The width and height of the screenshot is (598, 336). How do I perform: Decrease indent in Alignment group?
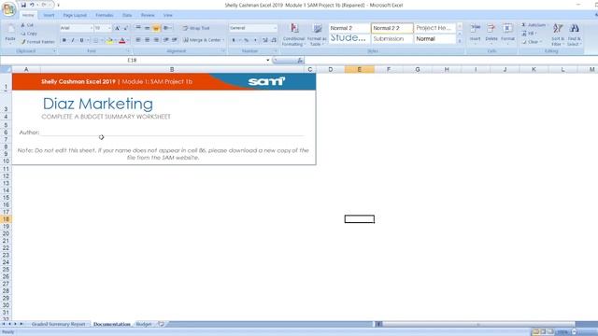[166, 40]
